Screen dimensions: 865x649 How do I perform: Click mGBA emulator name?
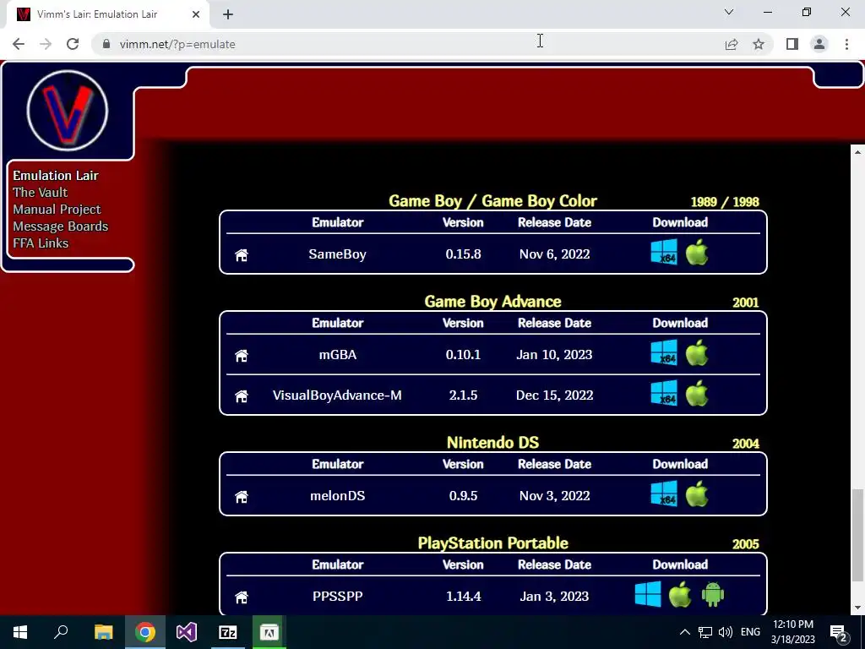(x=338, y=355)
